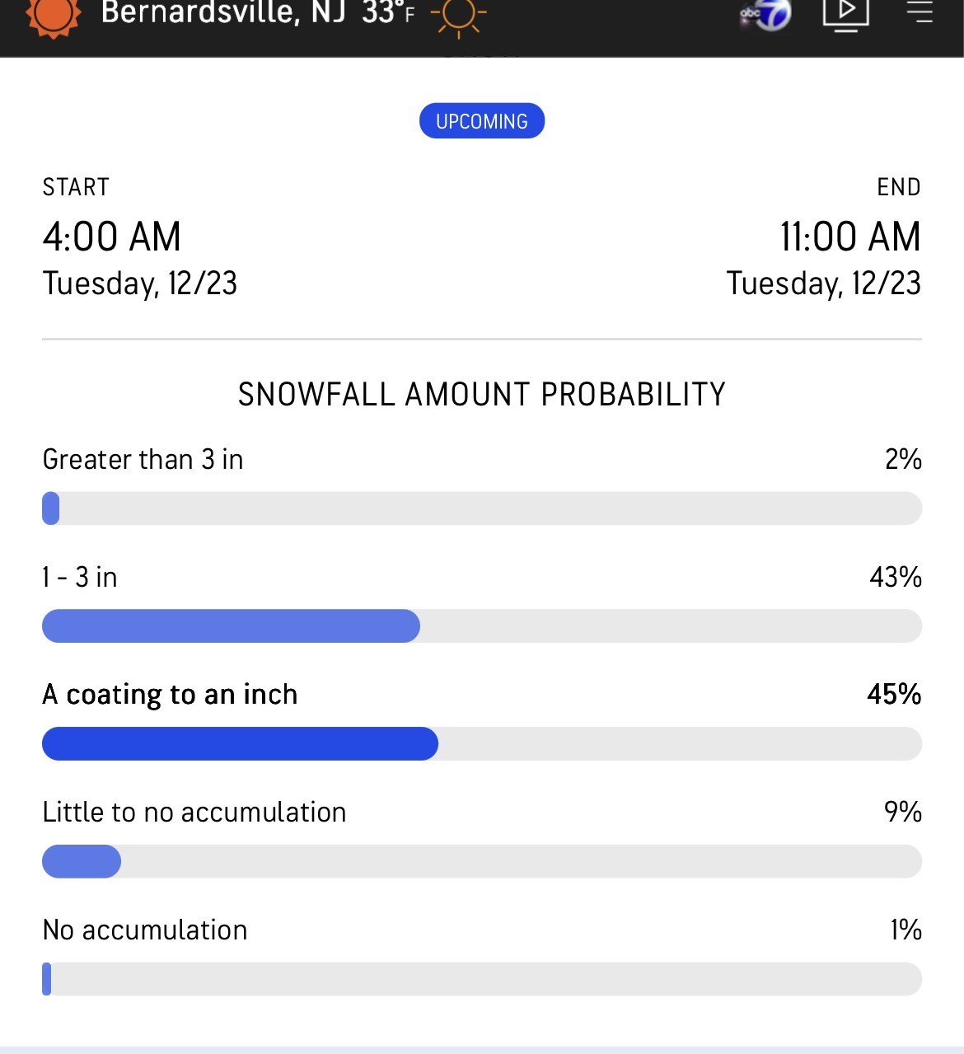
Task: Open the video player icon
Action: (845, 13)
